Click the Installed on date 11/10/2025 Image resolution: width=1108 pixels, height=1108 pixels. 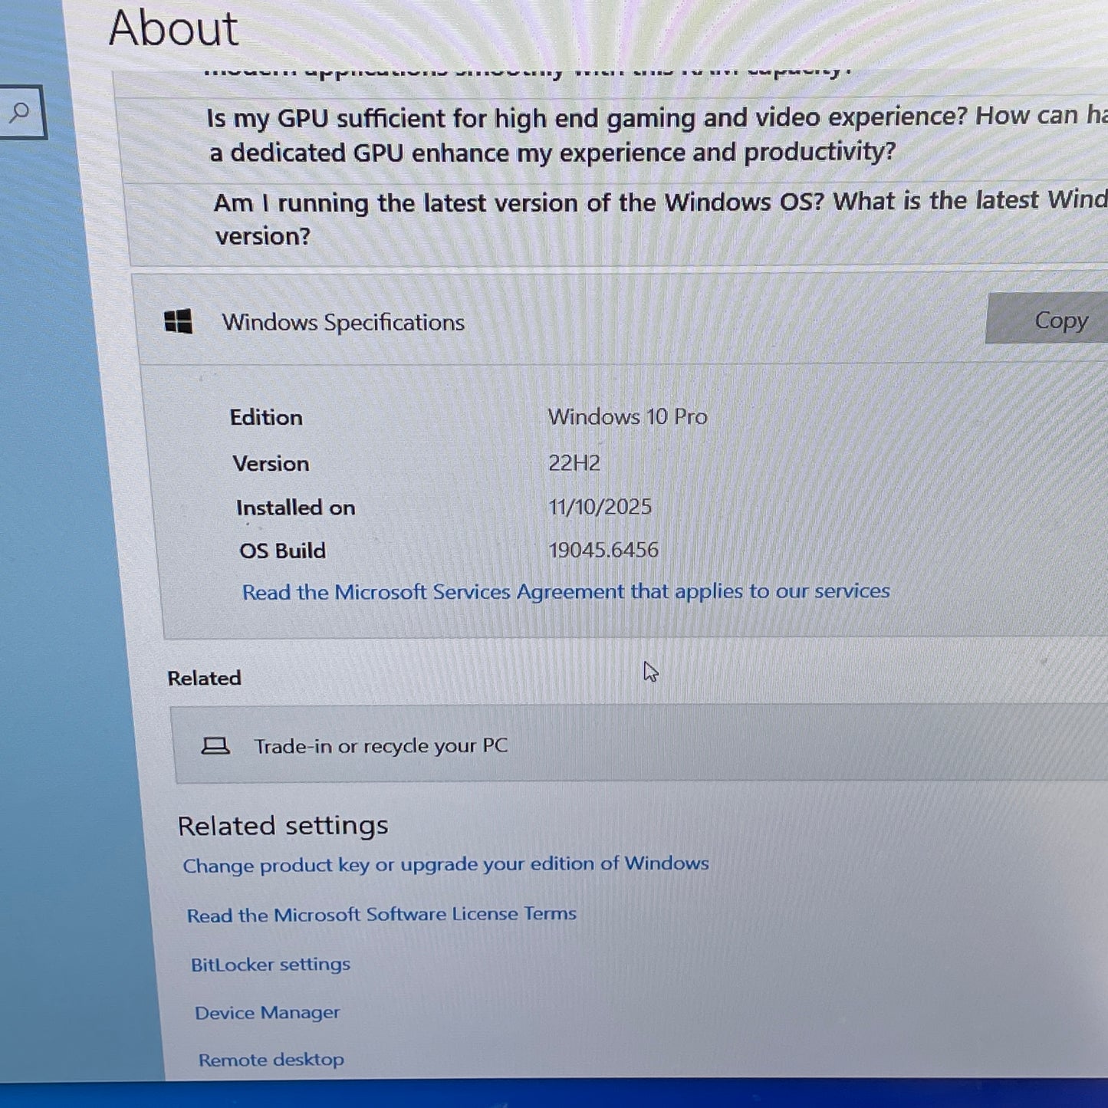point(601,506)
